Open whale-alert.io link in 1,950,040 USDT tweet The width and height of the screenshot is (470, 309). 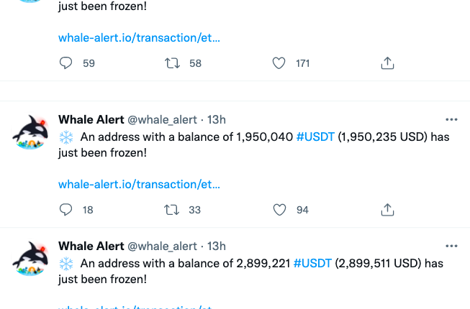point(139,184)
